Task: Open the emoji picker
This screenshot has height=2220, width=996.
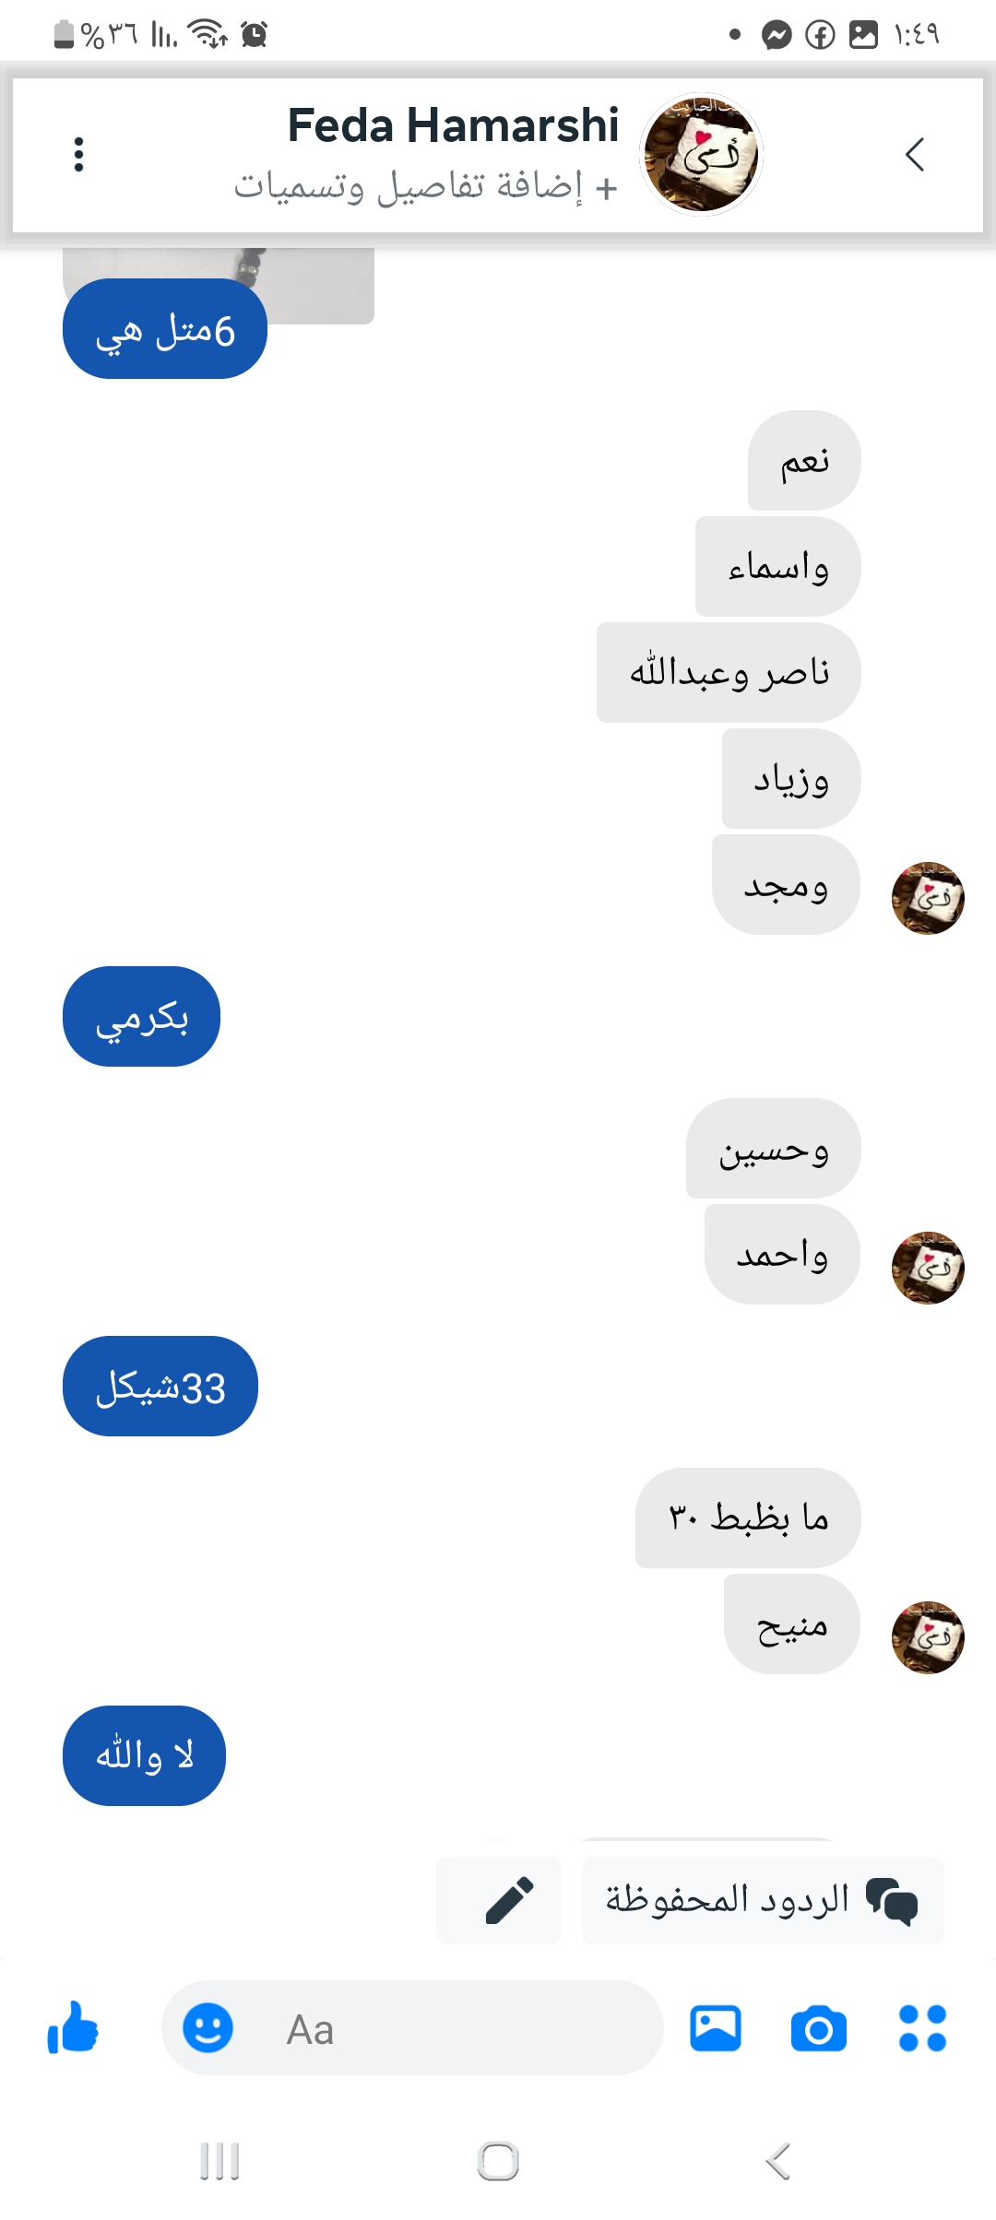Action: (x=207, y=2028)
